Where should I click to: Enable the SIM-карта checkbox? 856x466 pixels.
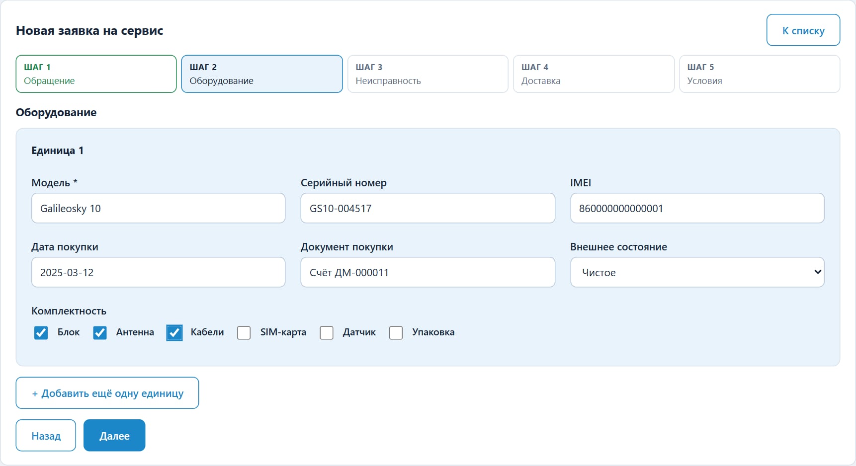pos(244,333)
